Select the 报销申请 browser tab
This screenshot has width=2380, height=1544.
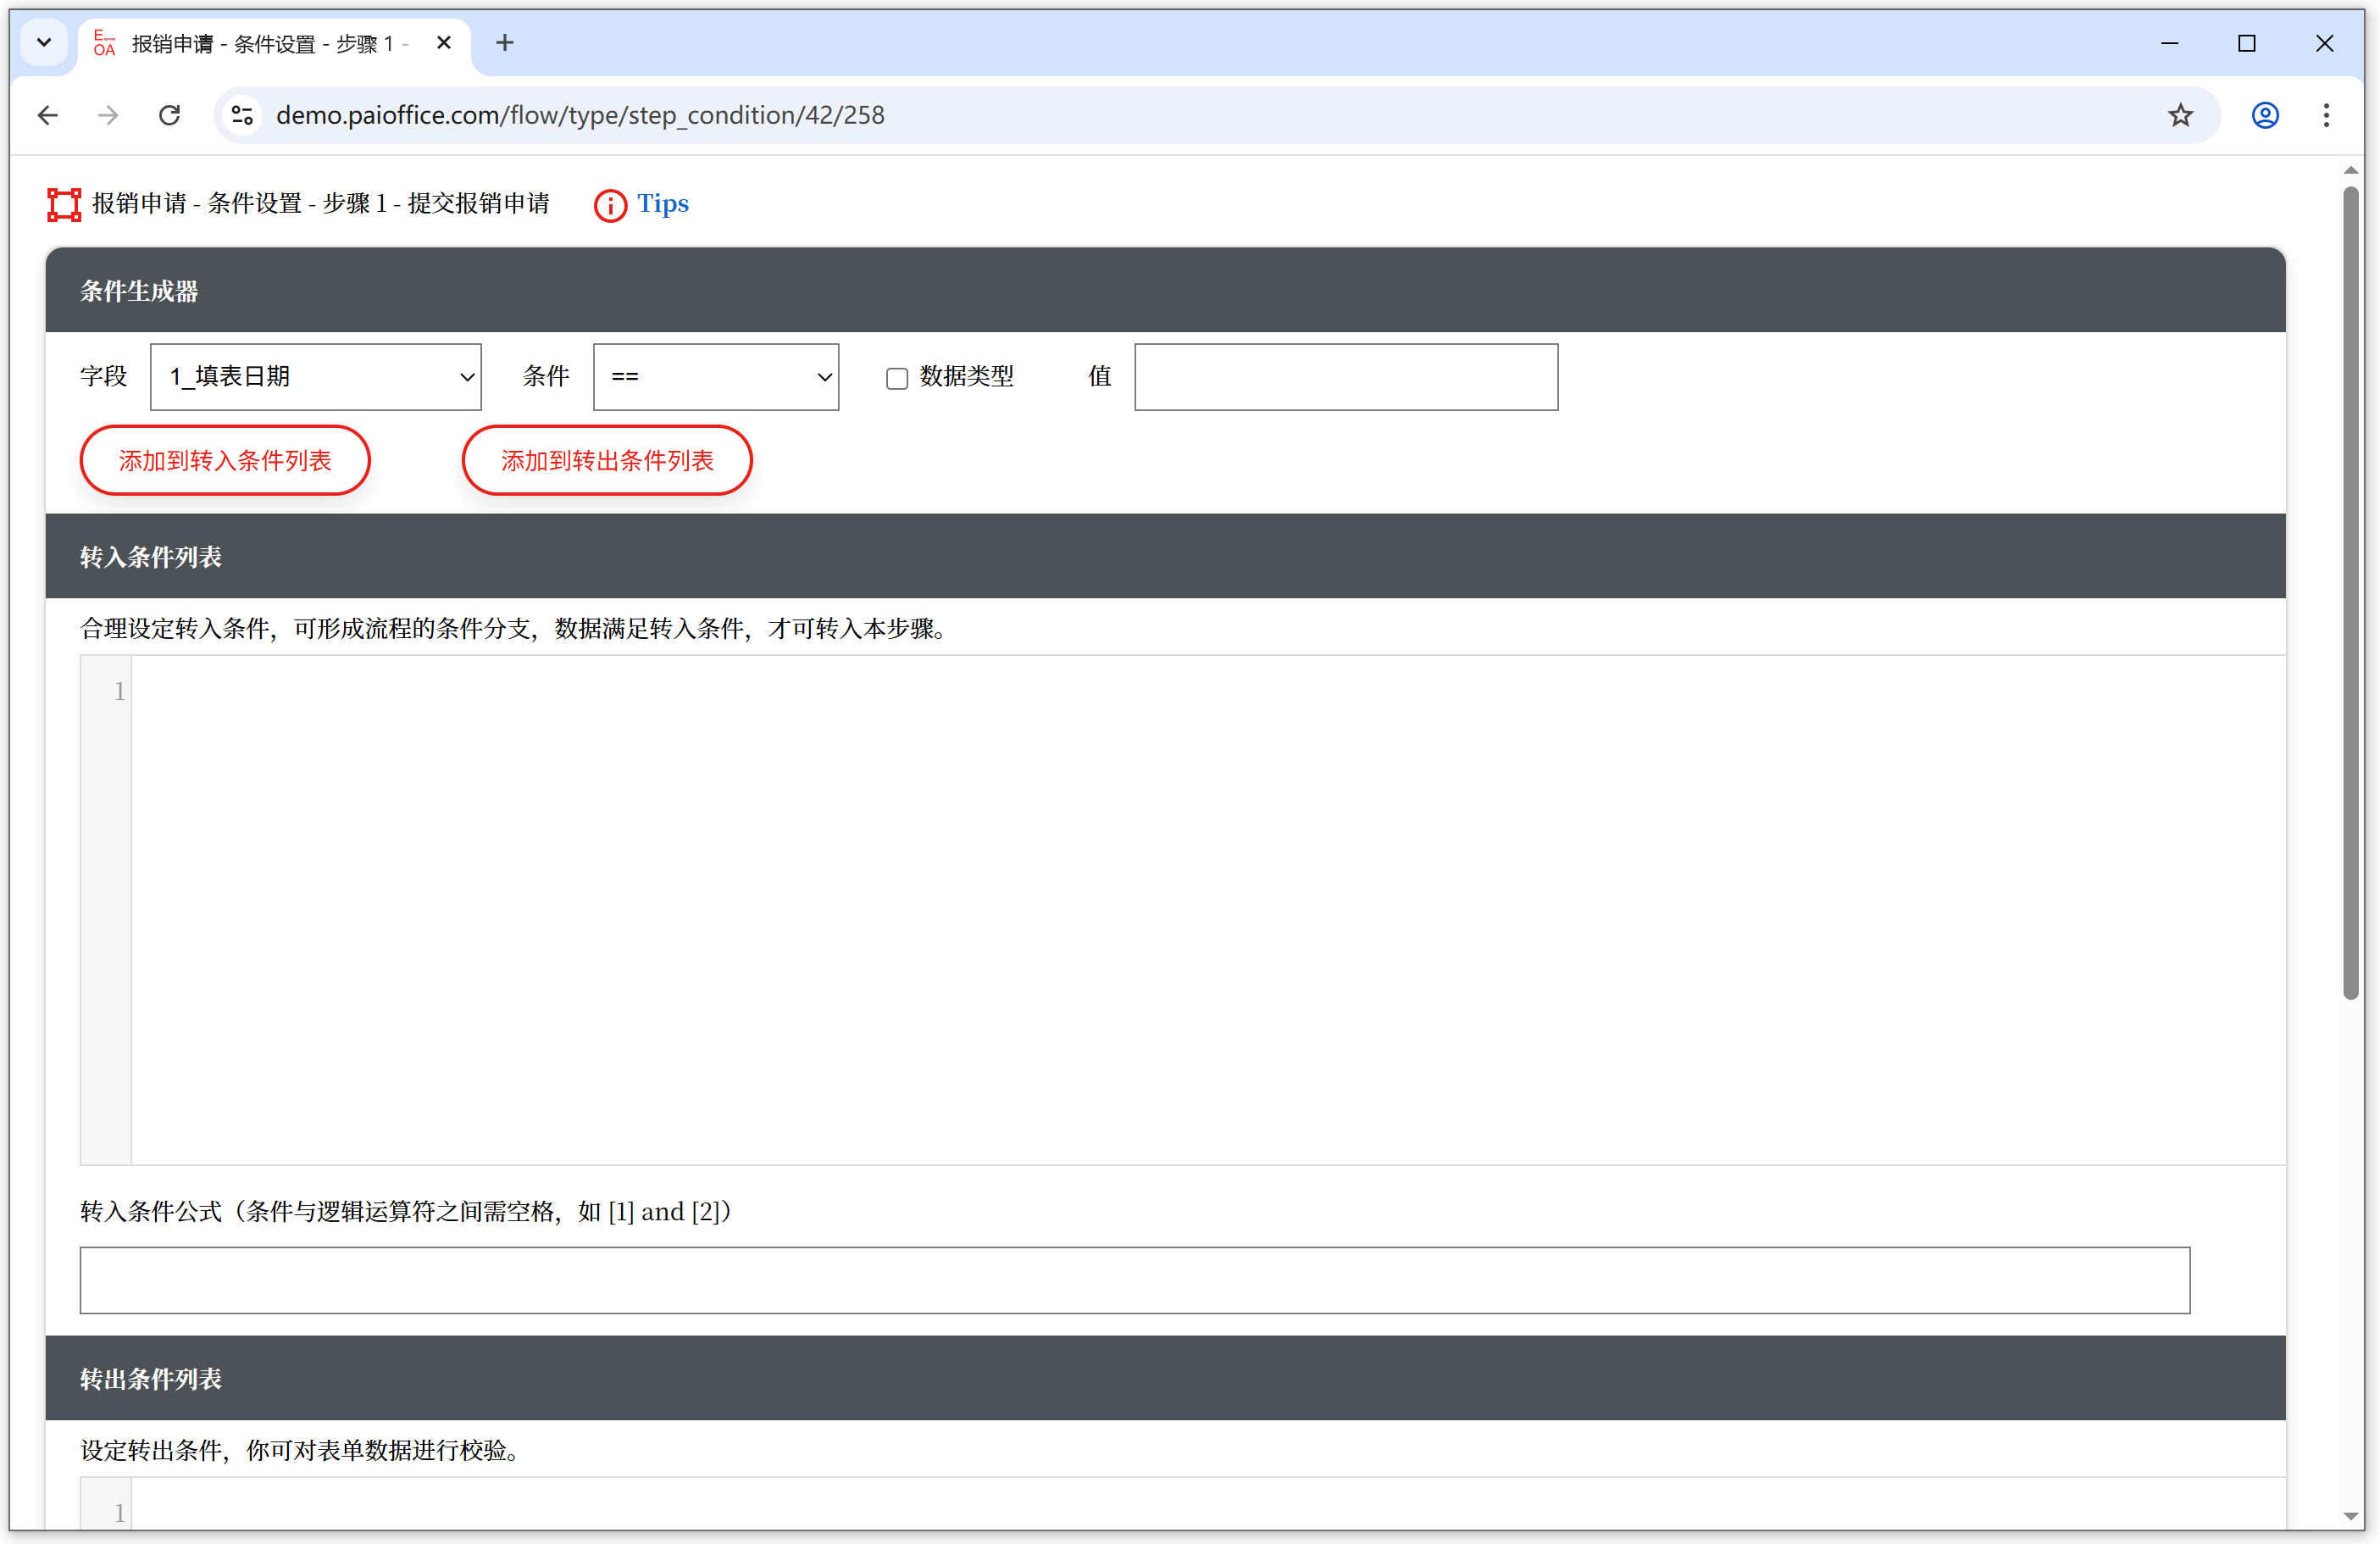[265, 44]
